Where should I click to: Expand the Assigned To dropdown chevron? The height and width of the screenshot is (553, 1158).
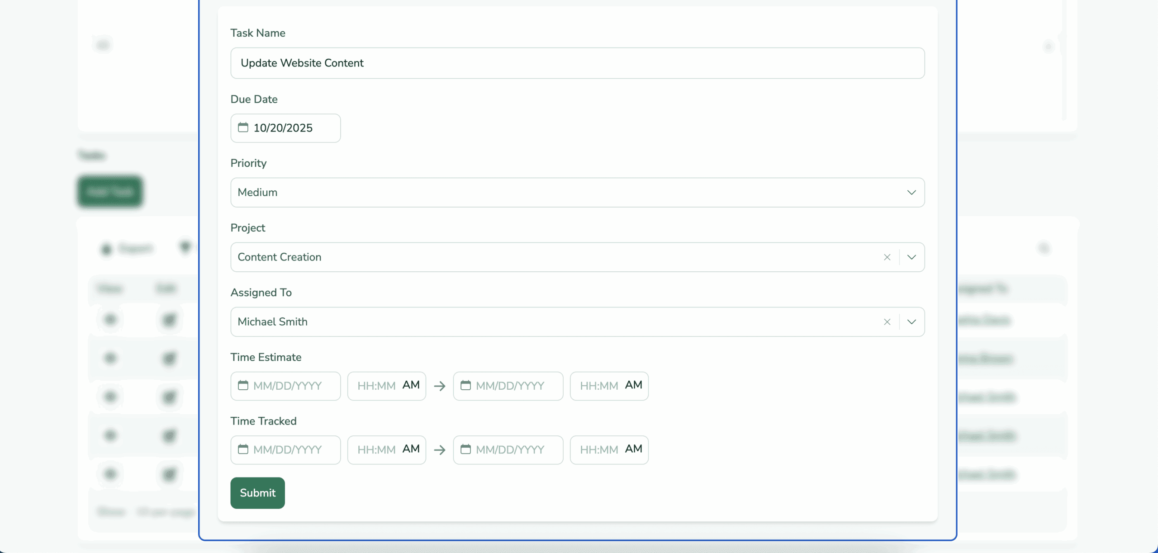(911, 322)
